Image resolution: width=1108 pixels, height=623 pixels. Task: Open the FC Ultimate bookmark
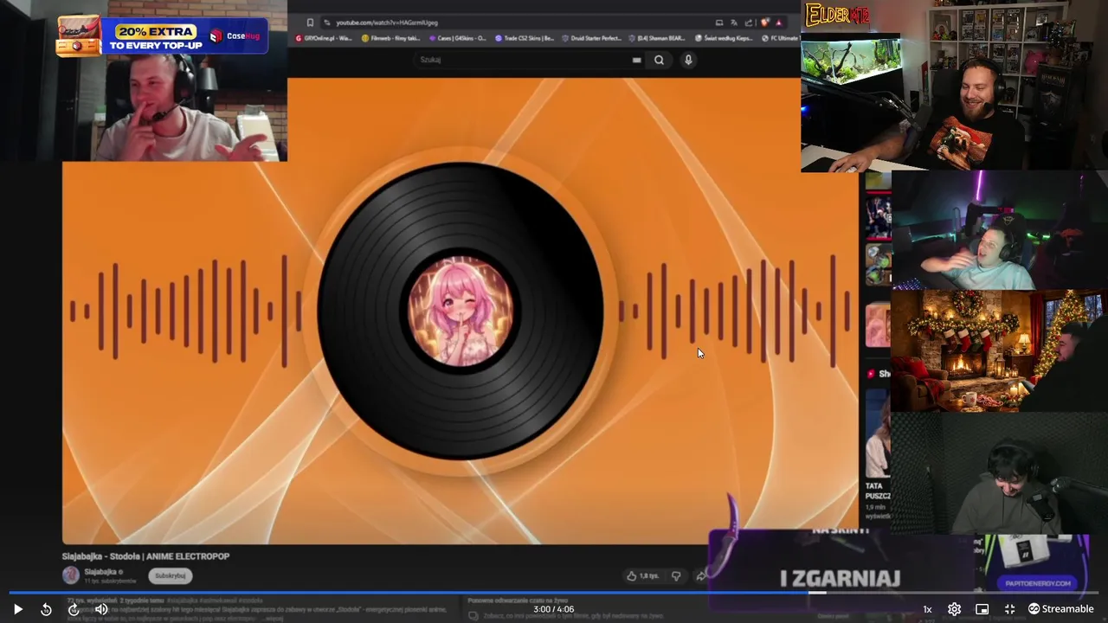780,38
